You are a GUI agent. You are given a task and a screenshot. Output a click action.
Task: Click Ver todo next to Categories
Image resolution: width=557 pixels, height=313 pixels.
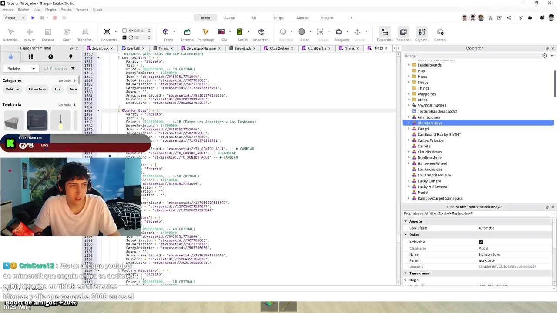(x=67, y=80)
